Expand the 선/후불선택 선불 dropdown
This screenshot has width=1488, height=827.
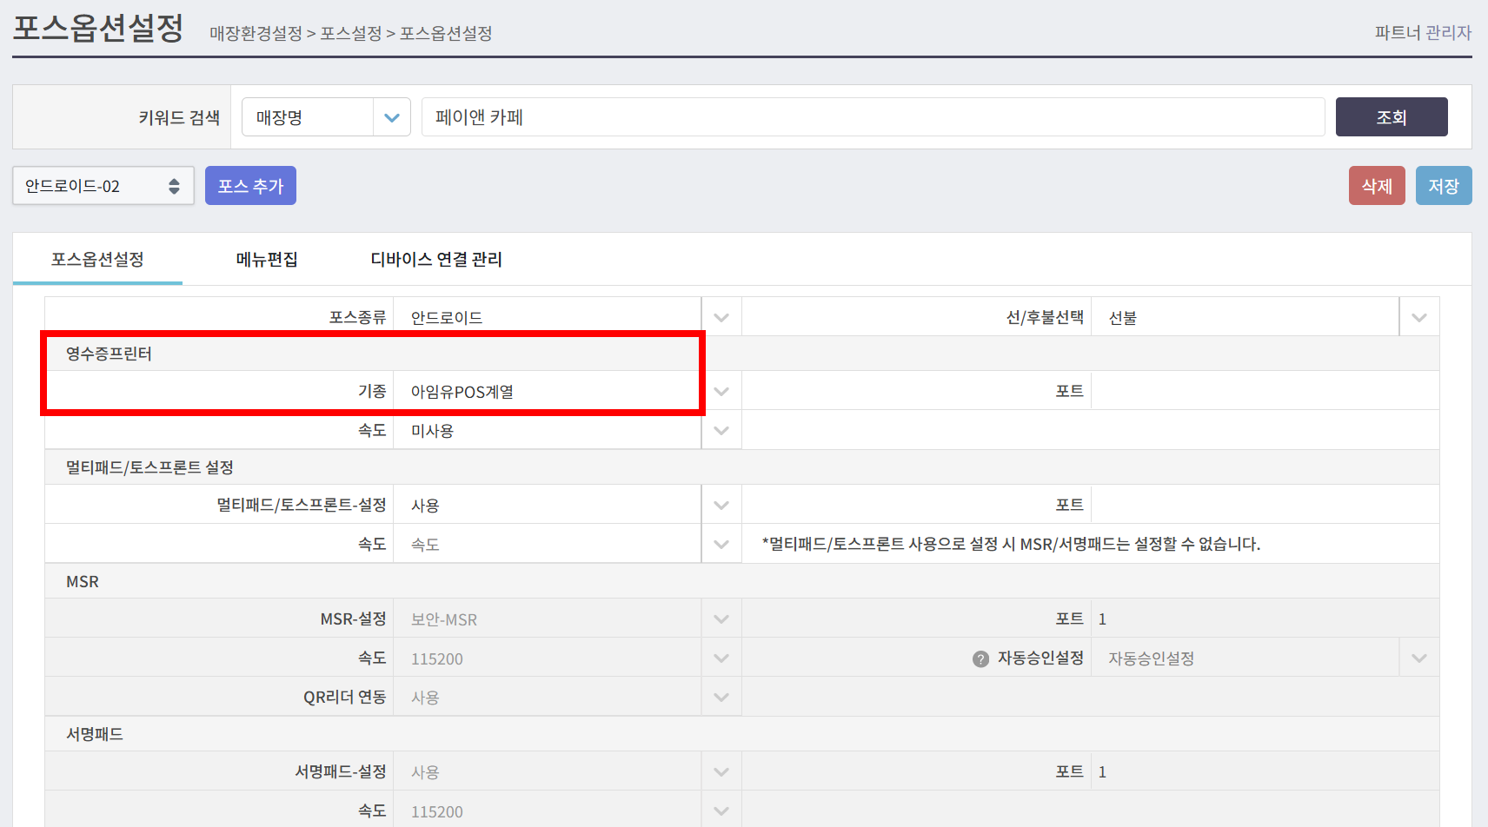(1265, 317)
